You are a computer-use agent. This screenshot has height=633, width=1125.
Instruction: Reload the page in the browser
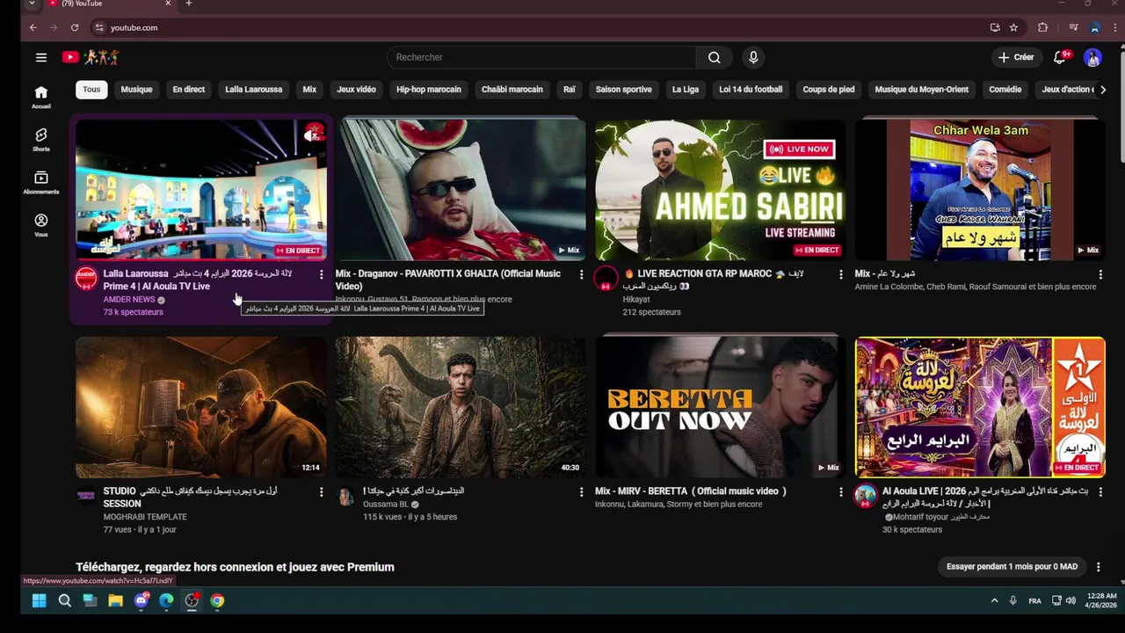click(x=75, y=27)
